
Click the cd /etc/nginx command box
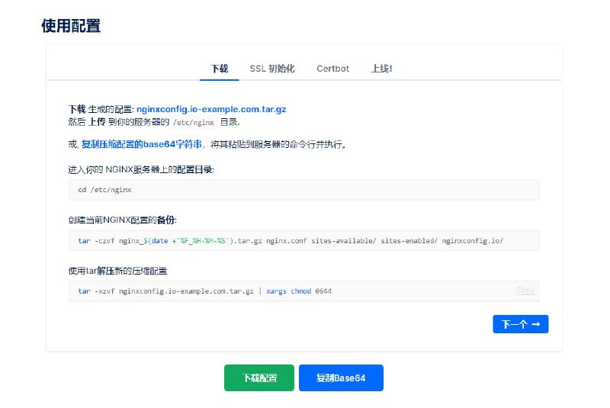click(303, 190)
